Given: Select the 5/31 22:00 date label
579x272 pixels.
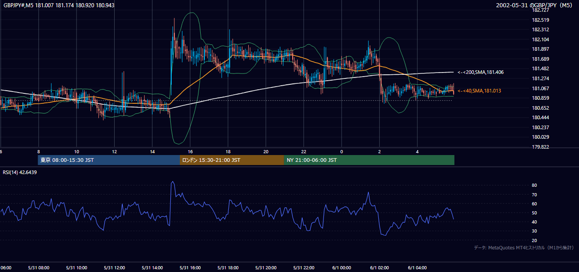Looking at the screenshot, I should click(304, 268).
